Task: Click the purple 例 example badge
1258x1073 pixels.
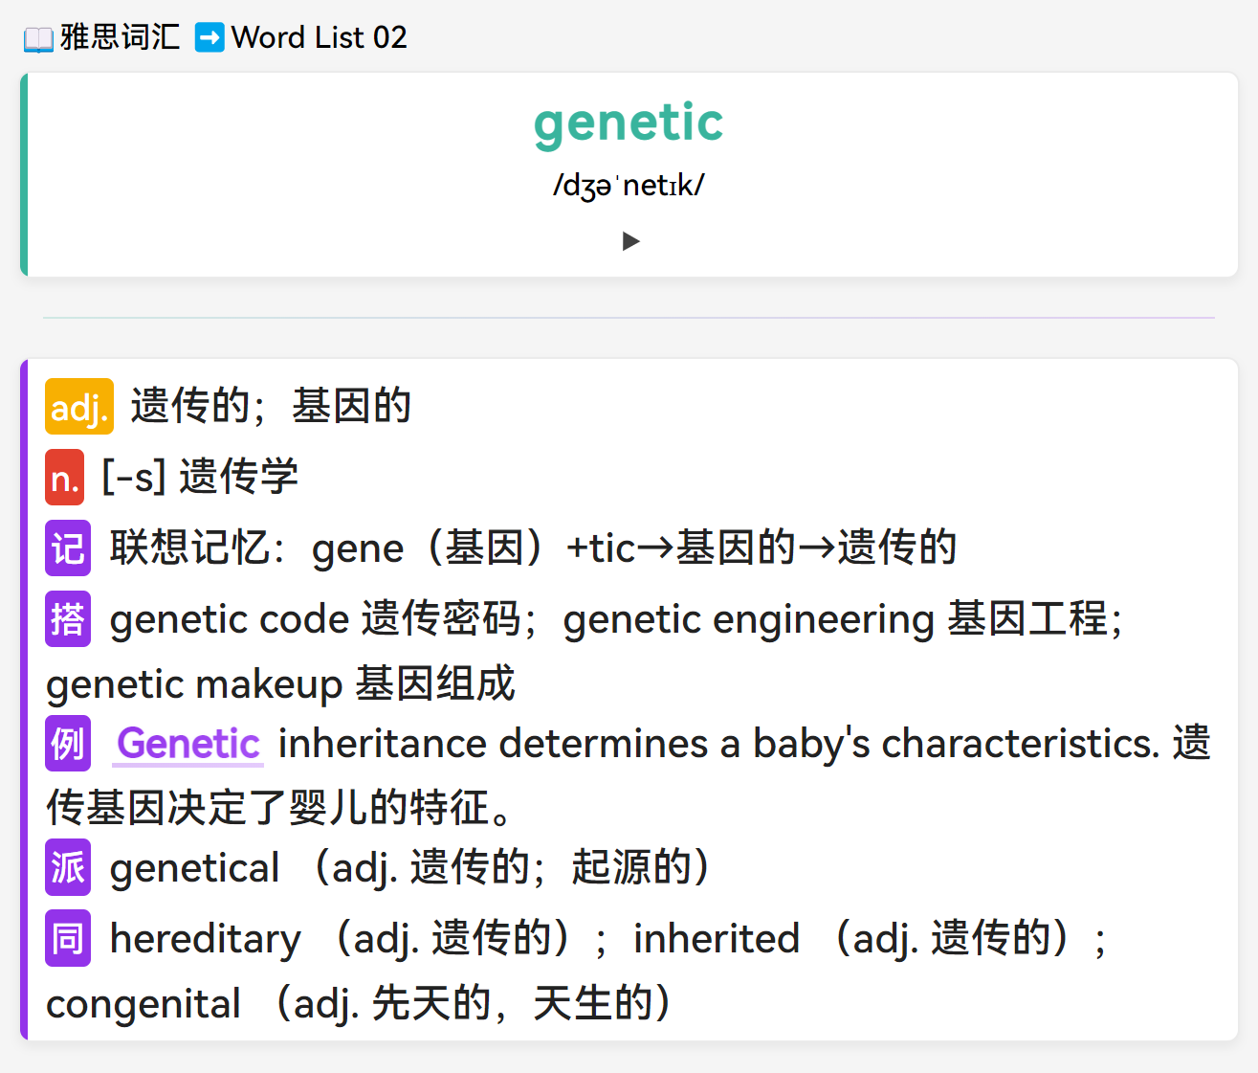Action: point(68,744)
